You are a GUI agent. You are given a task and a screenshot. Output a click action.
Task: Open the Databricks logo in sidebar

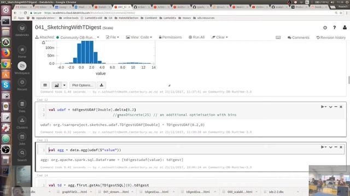pos(22,30)
